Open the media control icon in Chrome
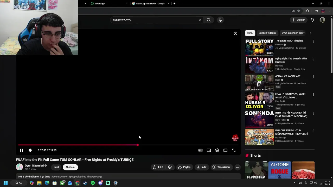This screenshot has width=333, height=187. tap(317, 11)
